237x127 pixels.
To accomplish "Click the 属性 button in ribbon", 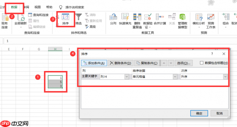I will click(34, 21).
